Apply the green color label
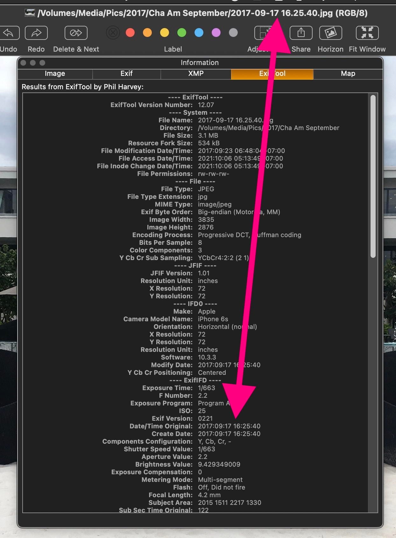The height and width of the screenshot is (538, 396). click(x=182, y=33)
